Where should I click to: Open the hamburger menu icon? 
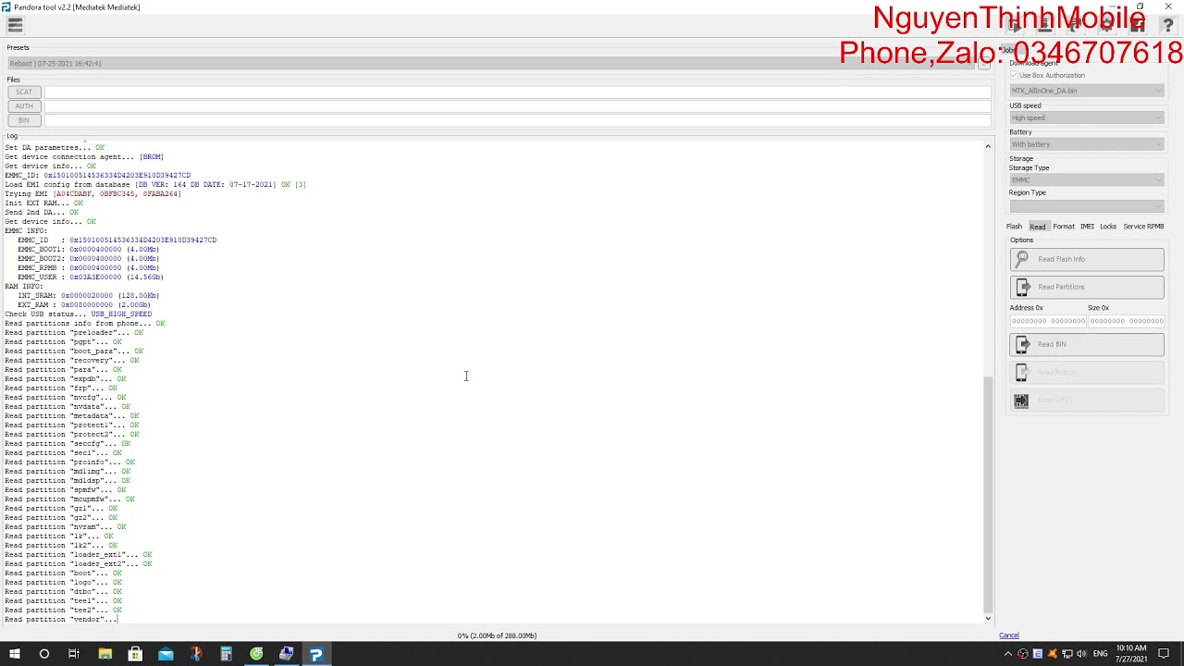click(x=15, y=26)
